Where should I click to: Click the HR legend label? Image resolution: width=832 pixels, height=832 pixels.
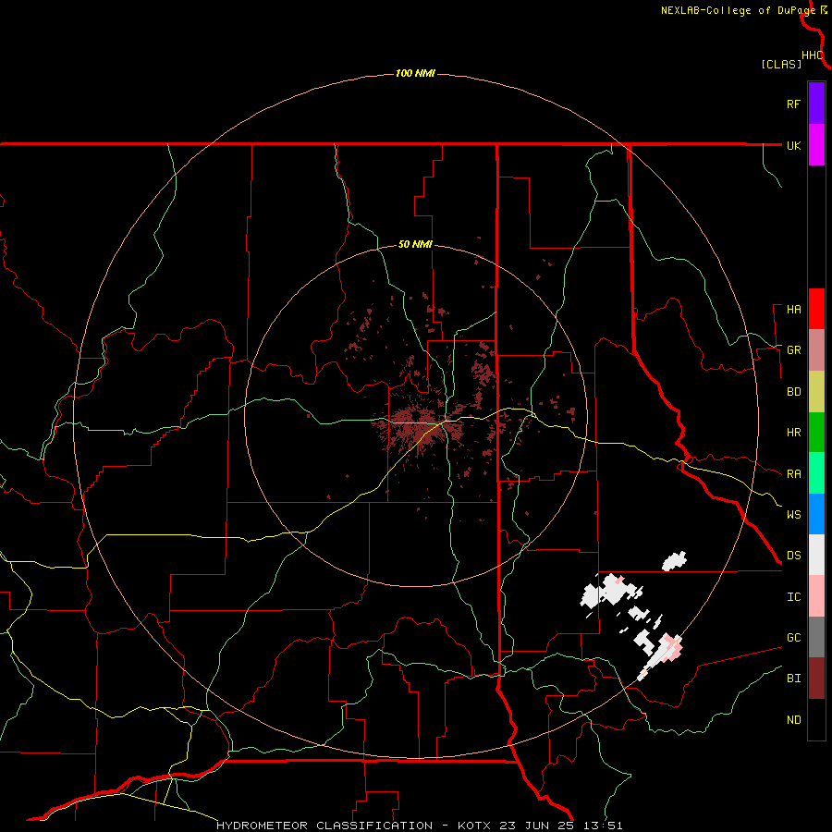tap(793, 433)
